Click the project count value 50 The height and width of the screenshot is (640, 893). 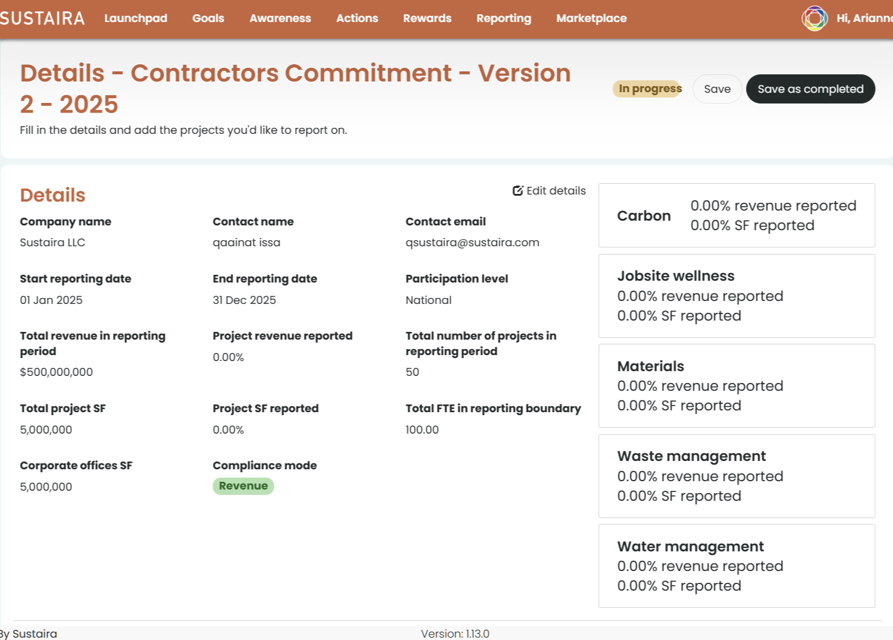(x=412, y=372)
